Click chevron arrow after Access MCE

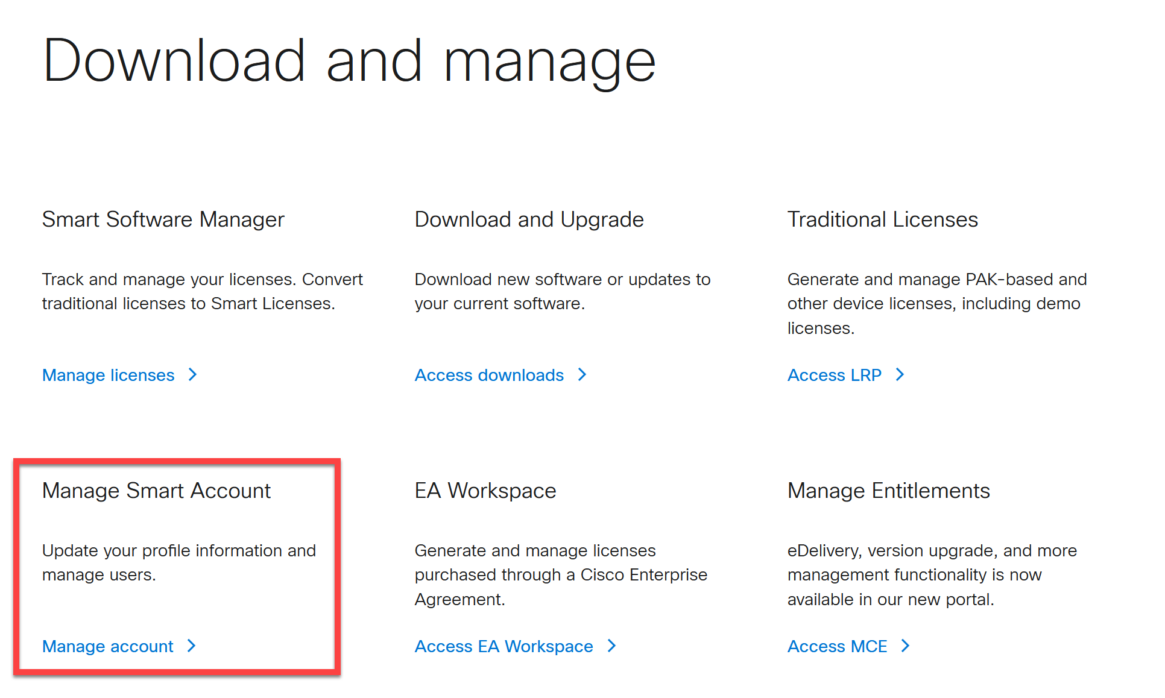905,646
